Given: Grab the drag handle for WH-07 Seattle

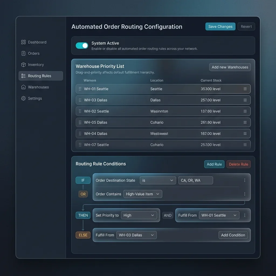Looking at the screenshot, I should point(80,145).
